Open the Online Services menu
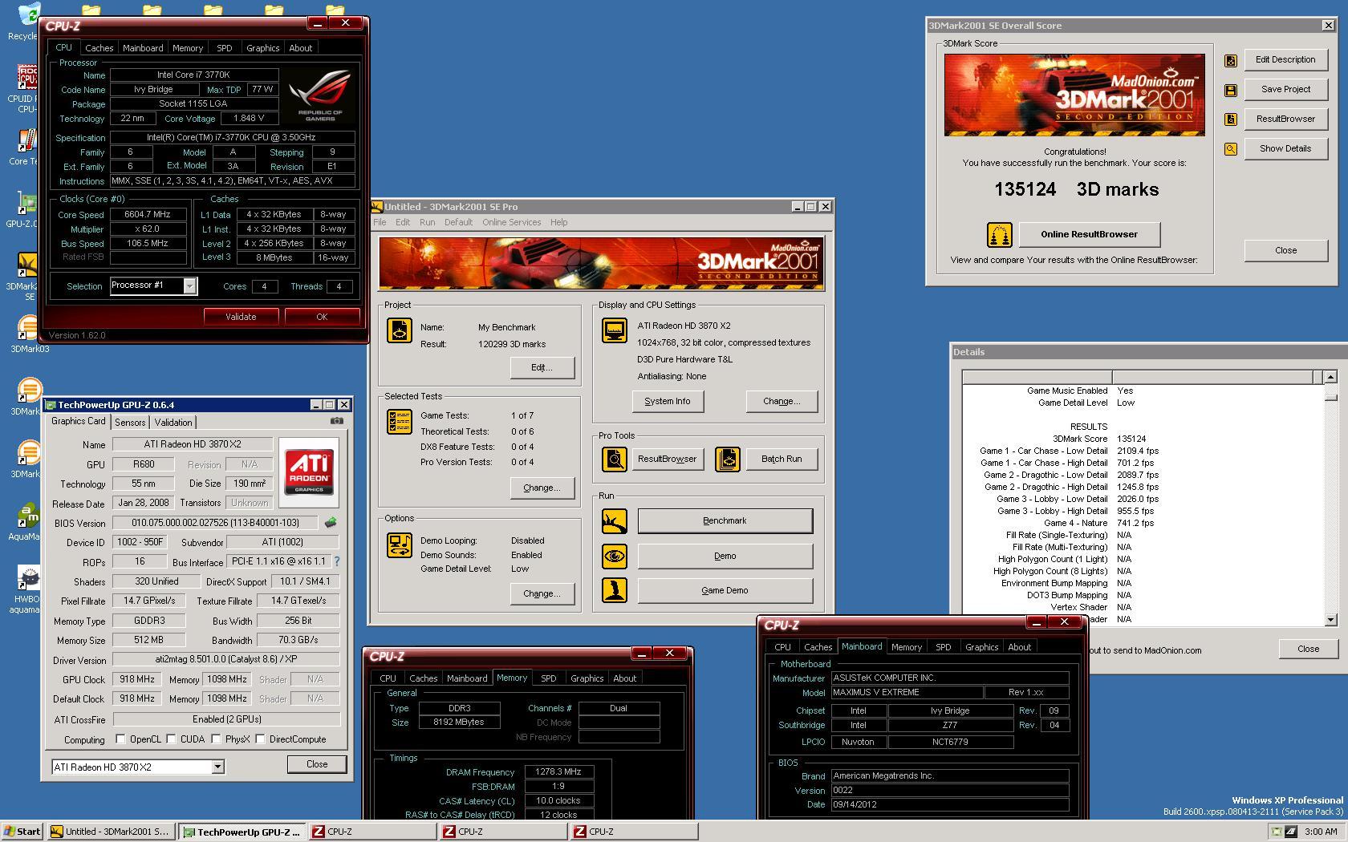 (x=511, y=222)
